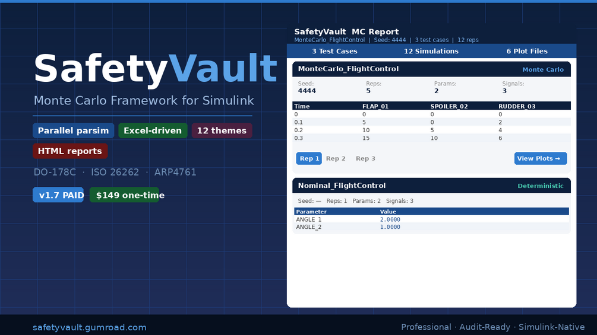Click the Time 0.3 row cell

click(298, 138)
